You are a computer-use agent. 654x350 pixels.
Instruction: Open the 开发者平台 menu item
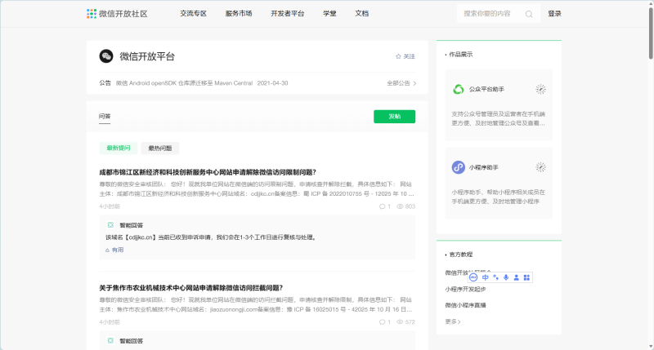(288, 14)
